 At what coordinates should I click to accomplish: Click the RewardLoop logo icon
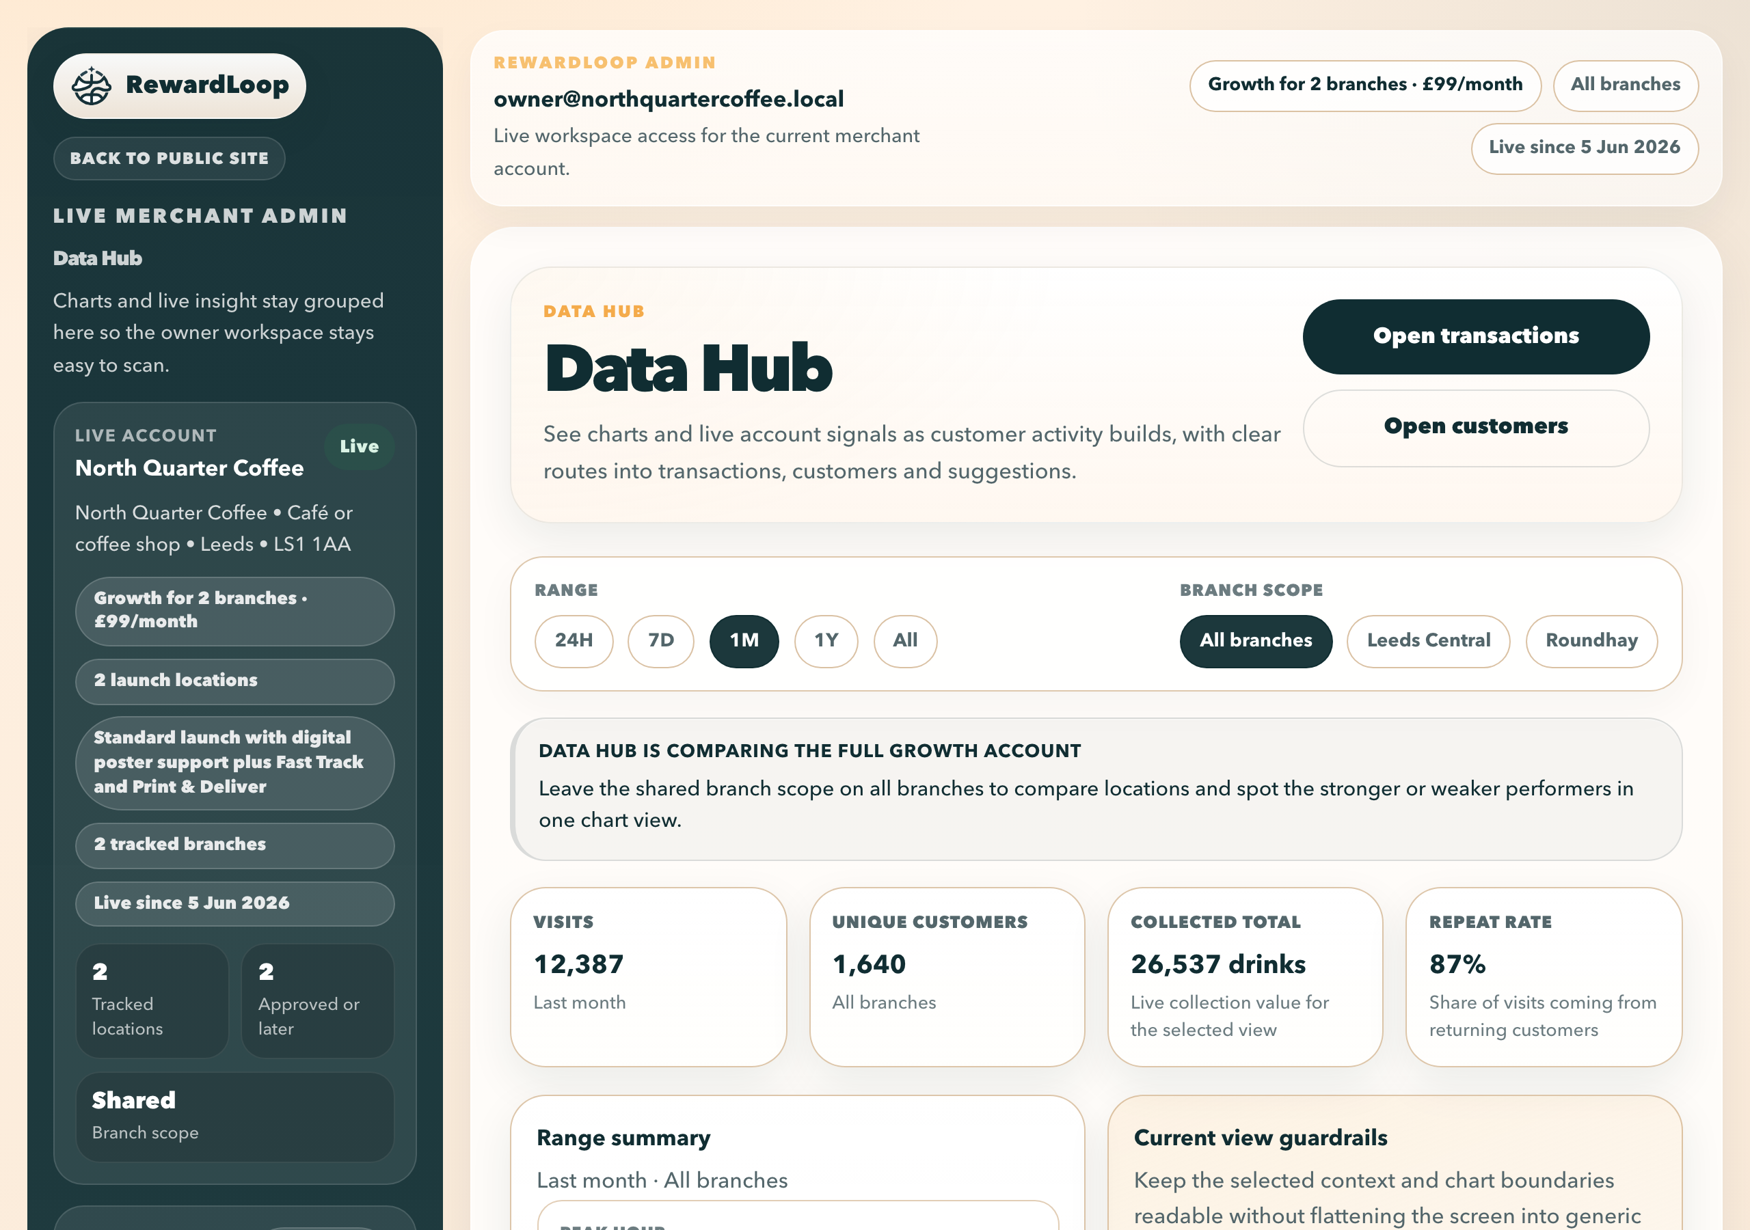tap(92, 85)
